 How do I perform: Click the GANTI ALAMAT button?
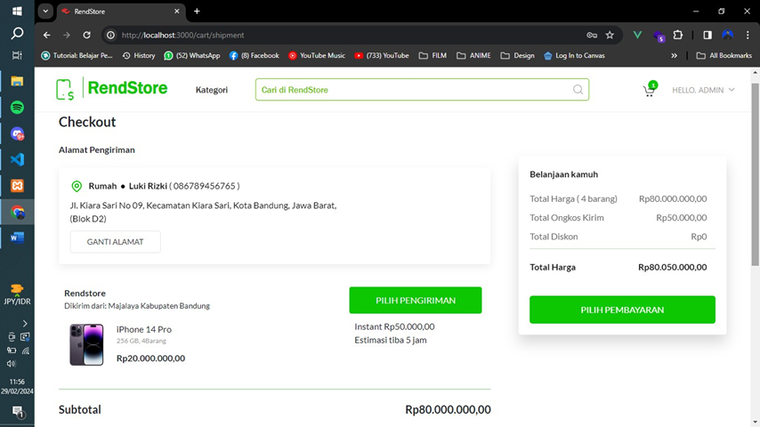(116, 242)
